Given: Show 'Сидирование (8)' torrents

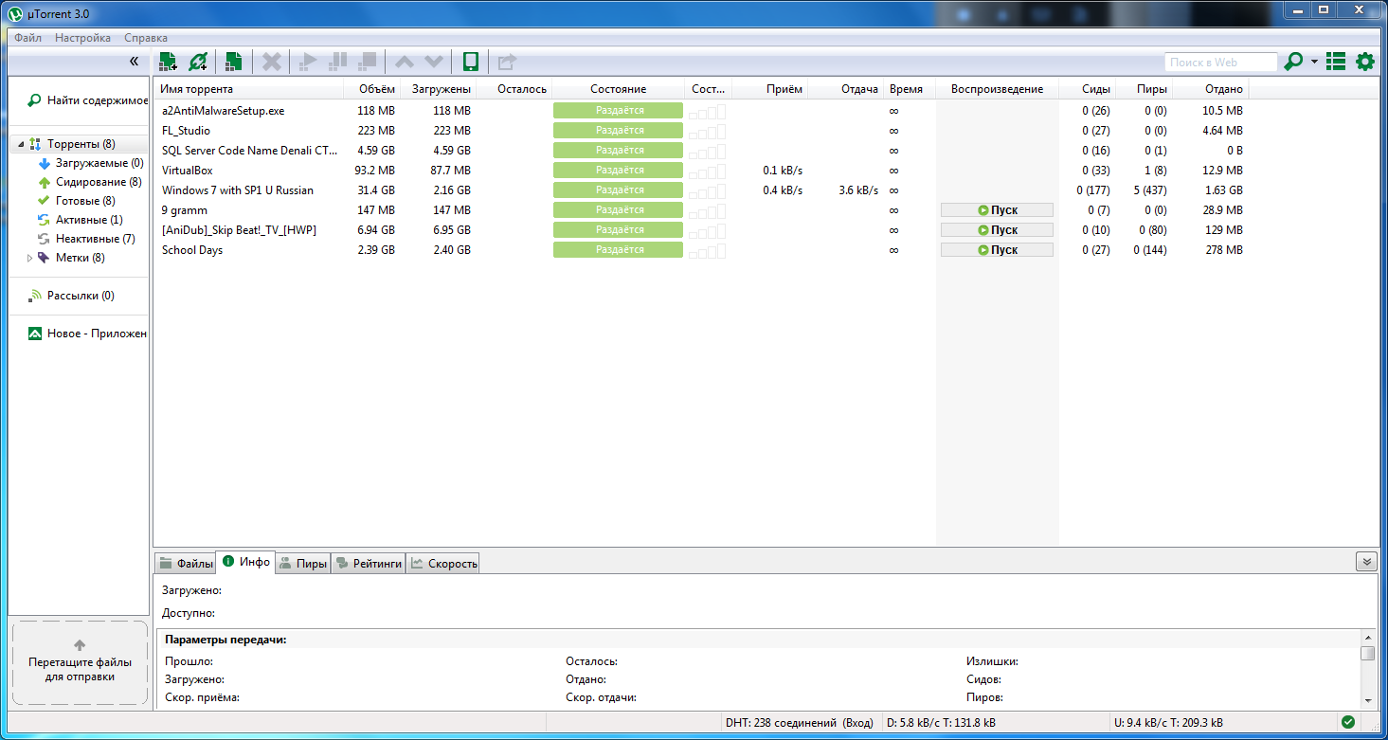Looking at the screenshot, I should tap(89, 182).
